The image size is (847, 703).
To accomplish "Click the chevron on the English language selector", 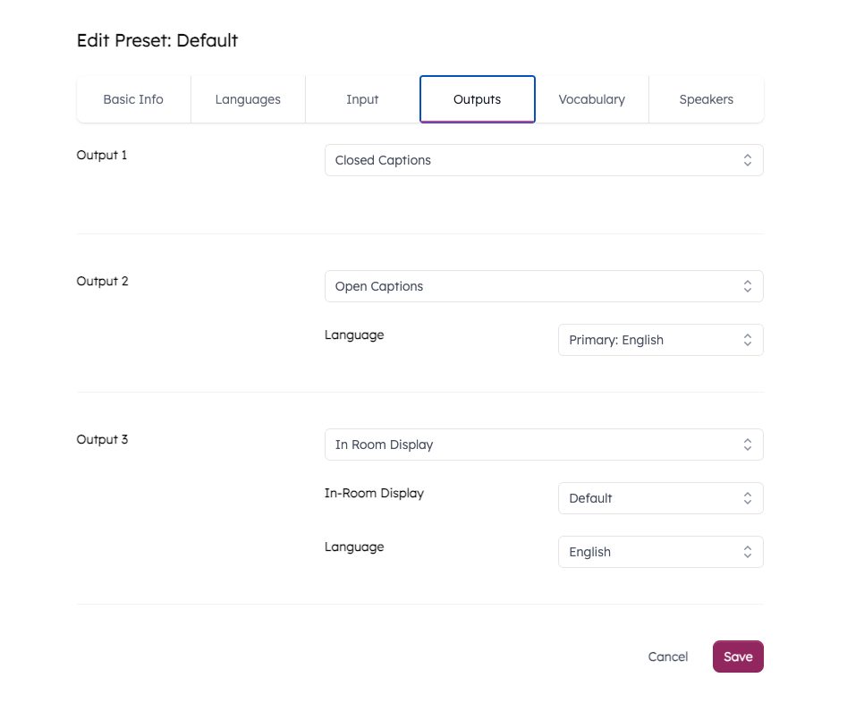I will 748,551.
